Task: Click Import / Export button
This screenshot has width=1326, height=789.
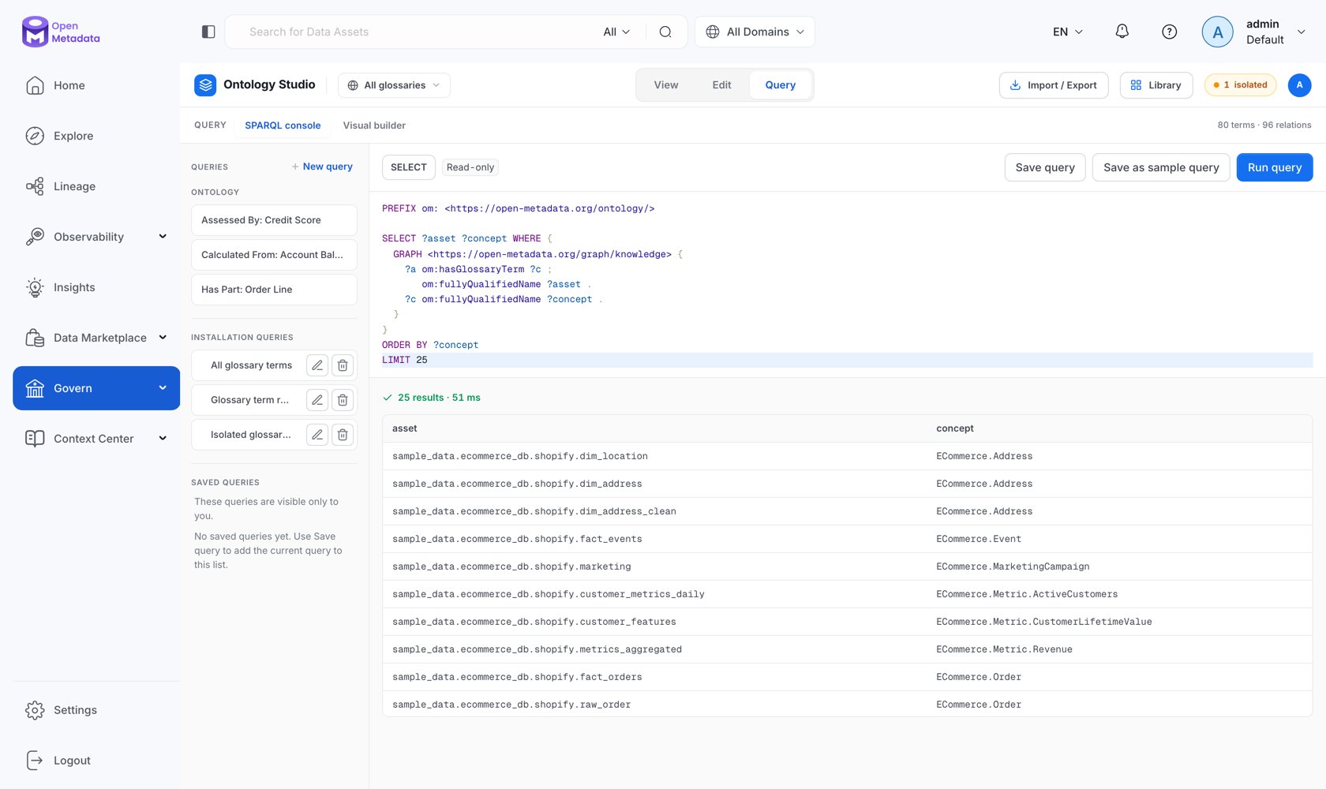Action: (x=1054, y=85)
